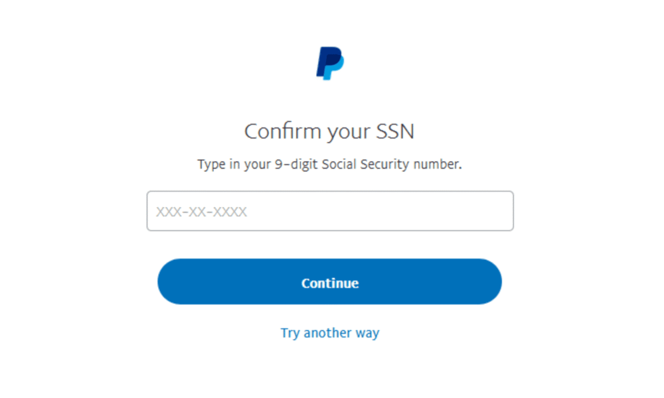Click the PayPal brand mark above heading
Screen dimensions: 664x398
(x=330, y=64)
